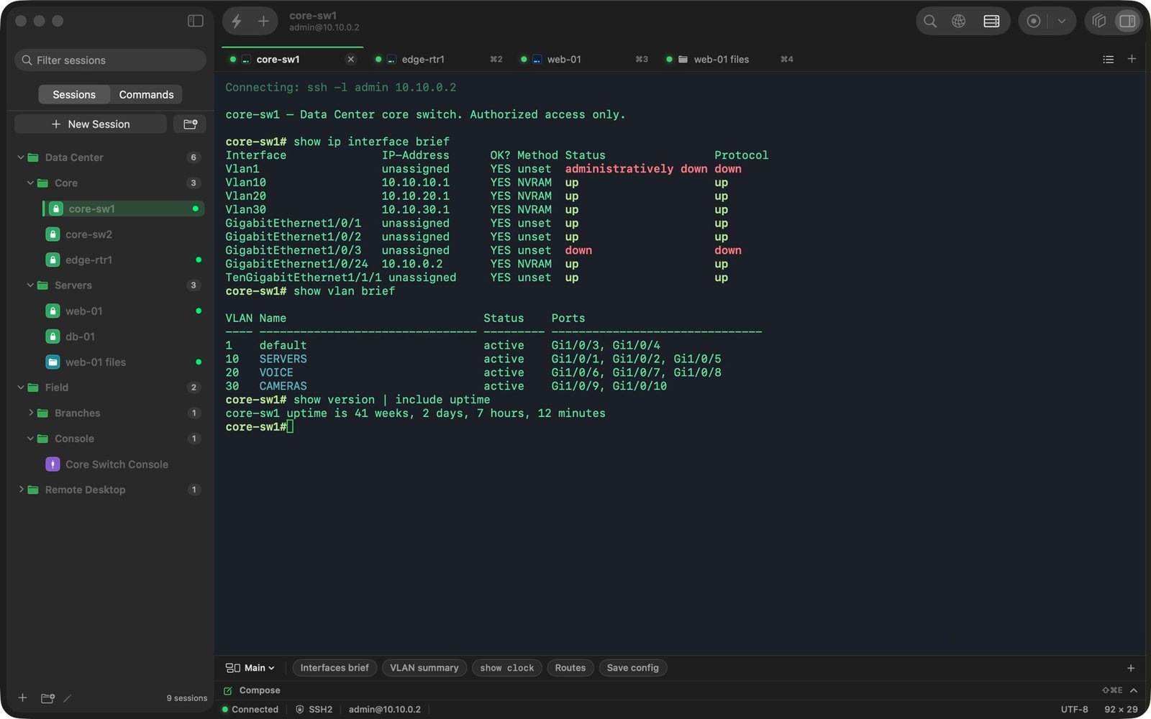Close the core-sw1 tab
Image resolution: width=1151 pixels, height=719 pixels.
[x=351, y=59]
